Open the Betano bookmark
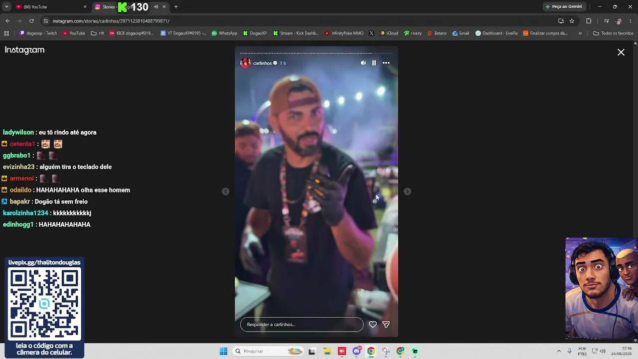Image resolution: width=638 pixels, height=359 pixels. 437,33
